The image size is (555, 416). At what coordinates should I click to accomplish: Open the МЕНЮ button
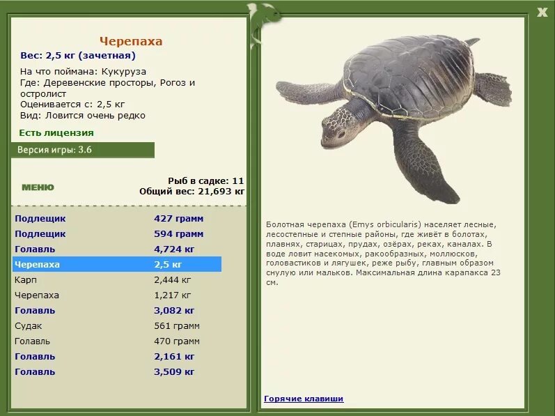point(38,187)
